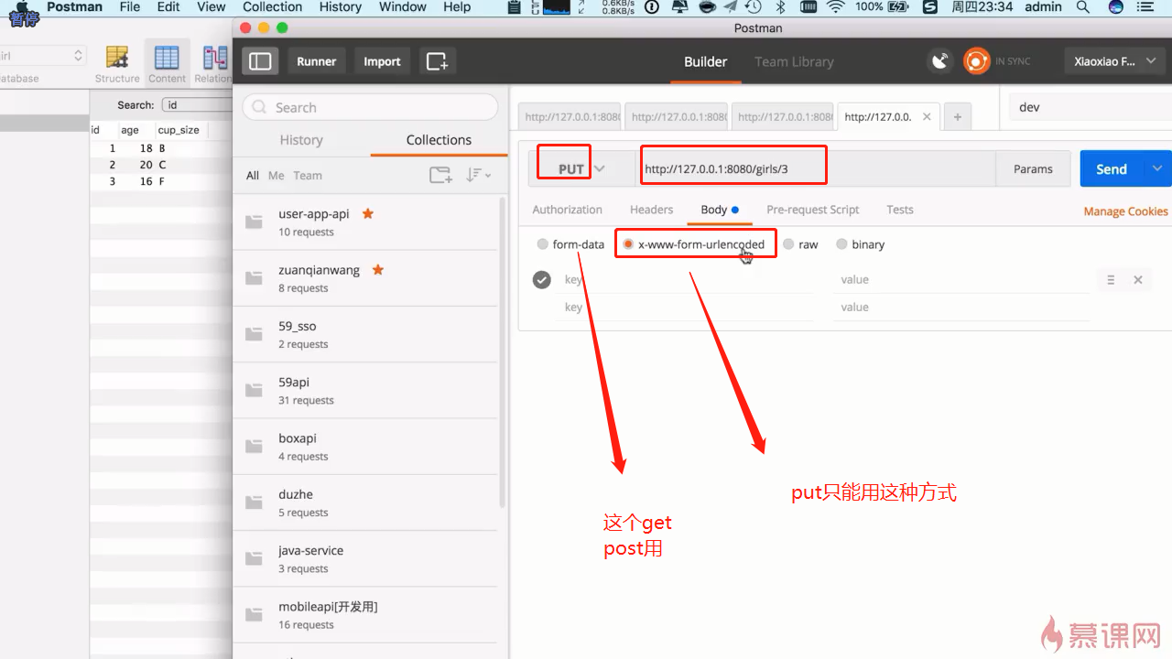Open the mobileapi[开发用] collection

(365, 615)
